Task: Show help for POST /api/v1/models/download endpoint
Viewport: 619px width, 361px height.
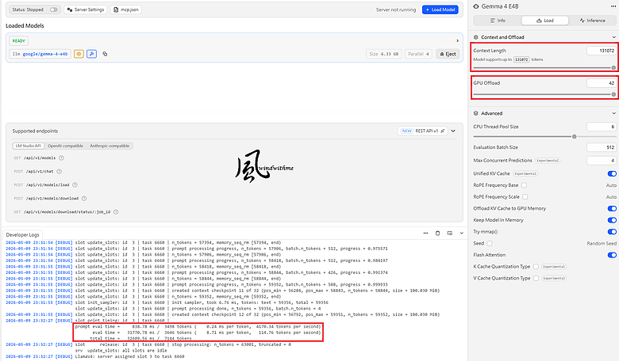Action: pos(84,199)
